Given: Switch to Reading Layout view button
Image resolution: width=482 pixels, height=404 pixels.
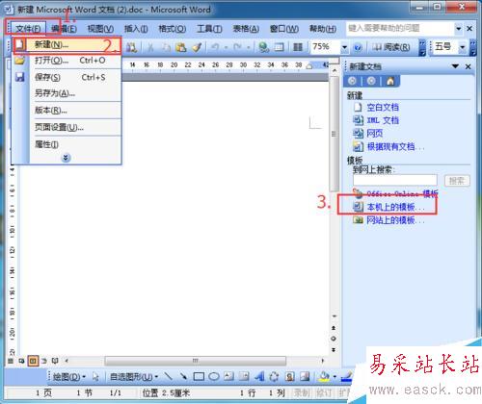Looking at the screenshot, I should pos(55,361).
